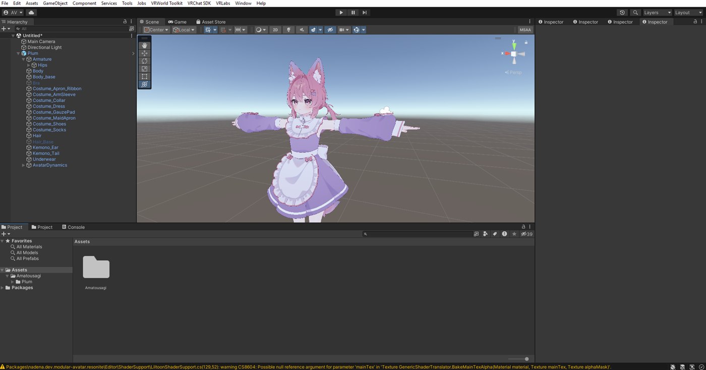This screenshot has height=370, width=706.
Task: Click Search by Type icon in Project
Action: [485, 234]
